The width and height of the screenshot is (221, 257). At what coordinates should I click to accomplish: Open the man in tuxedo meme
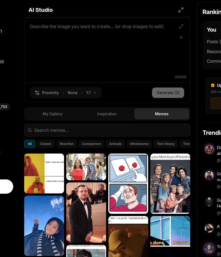[x=86, y=213]
